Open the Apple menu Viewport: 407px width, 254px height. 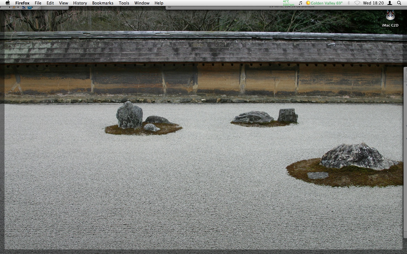pos(8,3)
